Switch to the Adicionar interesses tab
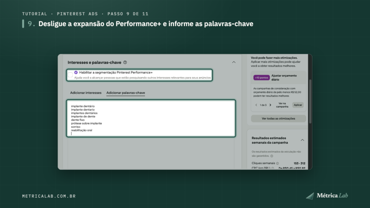 point(86,93)
